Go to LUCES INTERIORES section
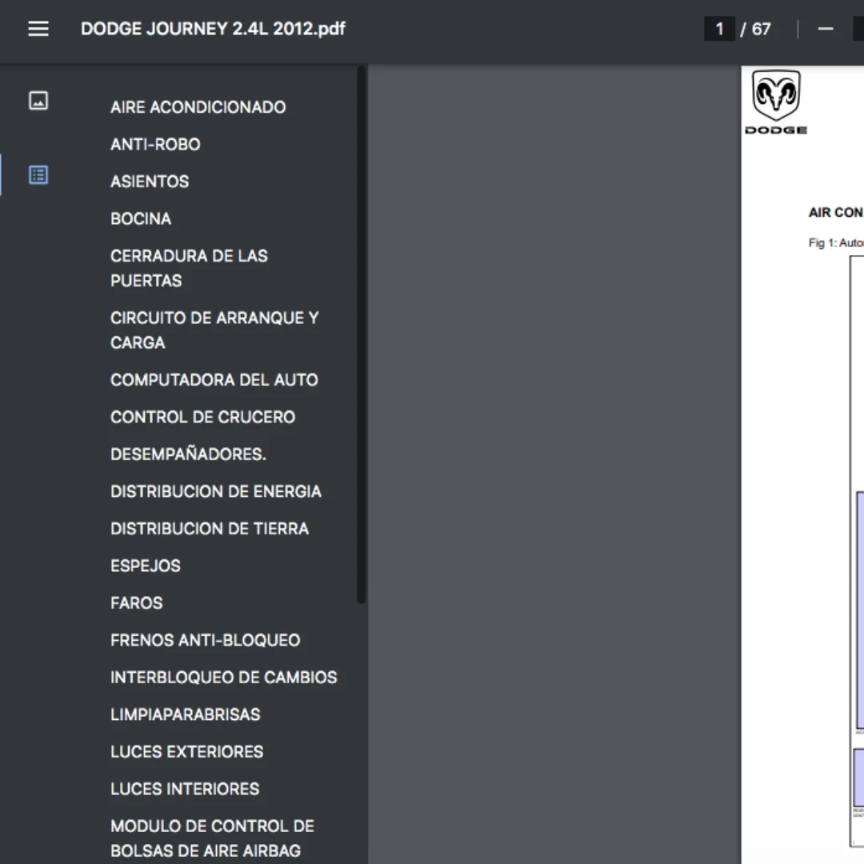 coord(185,789)
